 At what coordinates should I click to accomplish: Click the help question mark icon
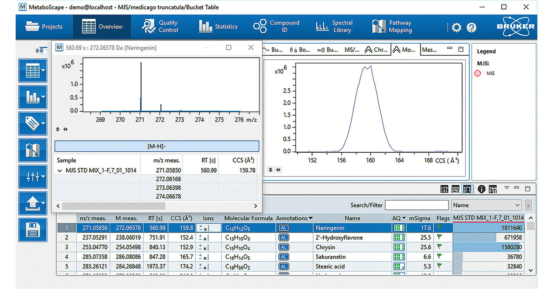point(471,27)
